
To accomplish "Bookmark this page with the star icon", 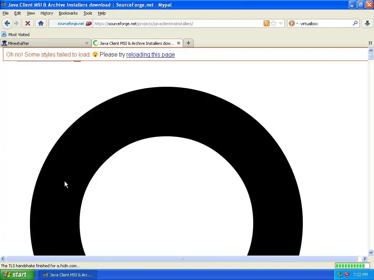I will coord(274,23).
